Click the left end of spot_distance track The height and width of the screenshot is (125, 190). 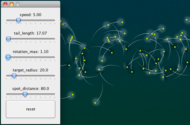click(x=7, y=94)
